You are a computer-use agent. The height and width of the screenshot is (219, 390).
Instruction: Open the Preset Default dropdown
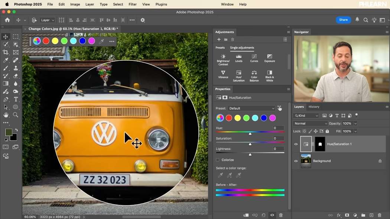click(251, 108)
